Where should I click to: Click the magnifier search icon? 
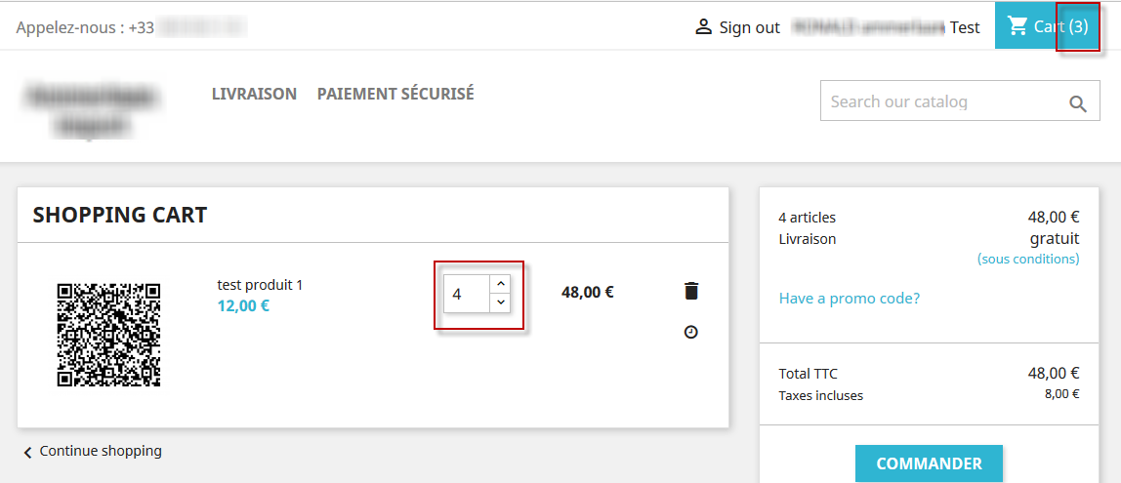coord(1078,103)
